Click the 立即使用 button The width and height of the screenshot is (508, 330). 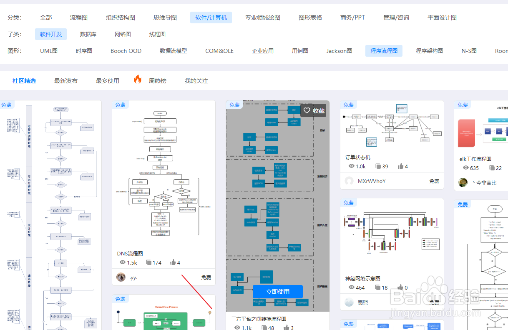[x=277, y=292]
